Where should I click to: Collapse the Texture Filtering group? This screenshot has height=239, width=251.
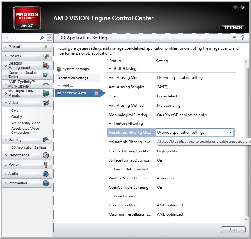tap(110, 124)
